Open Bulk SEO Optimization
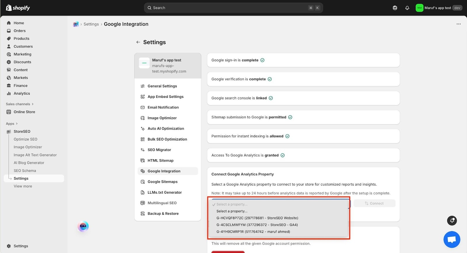467x253 pixels. (168, 139)
